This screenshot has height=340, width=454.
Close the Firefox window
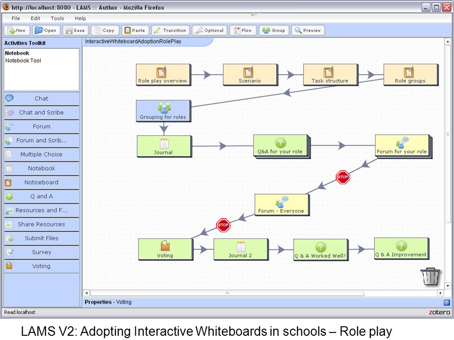pyautogui.click(x=446, y=7)
